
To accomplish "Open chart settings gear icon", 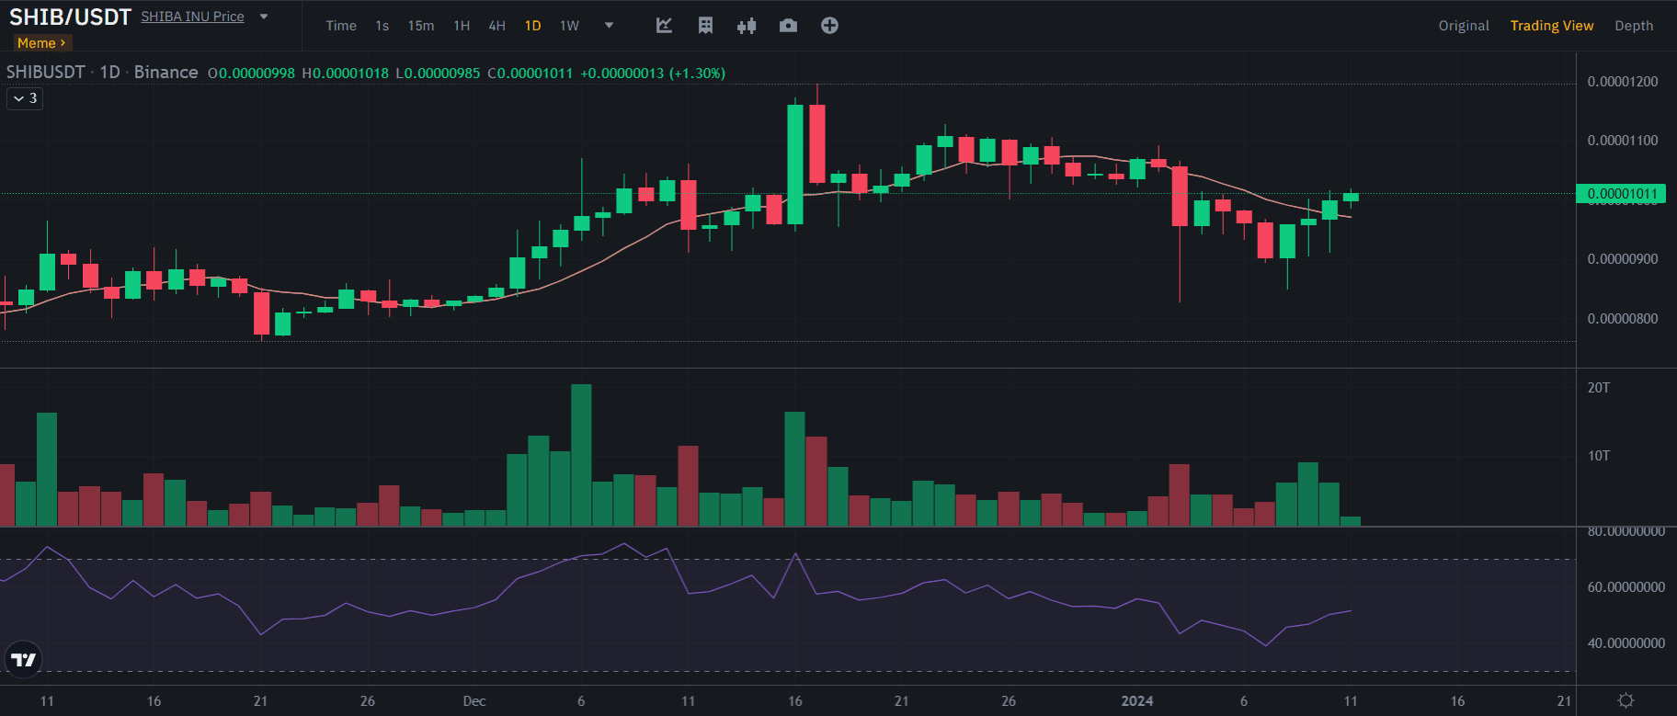I will (1626, 700).
